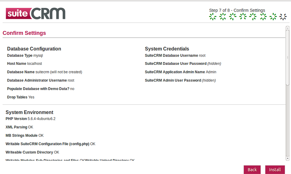This screenshot has width=291, height=174.
Task: Click the Step 7 of 8 label
Action: [x=237, y=10]
